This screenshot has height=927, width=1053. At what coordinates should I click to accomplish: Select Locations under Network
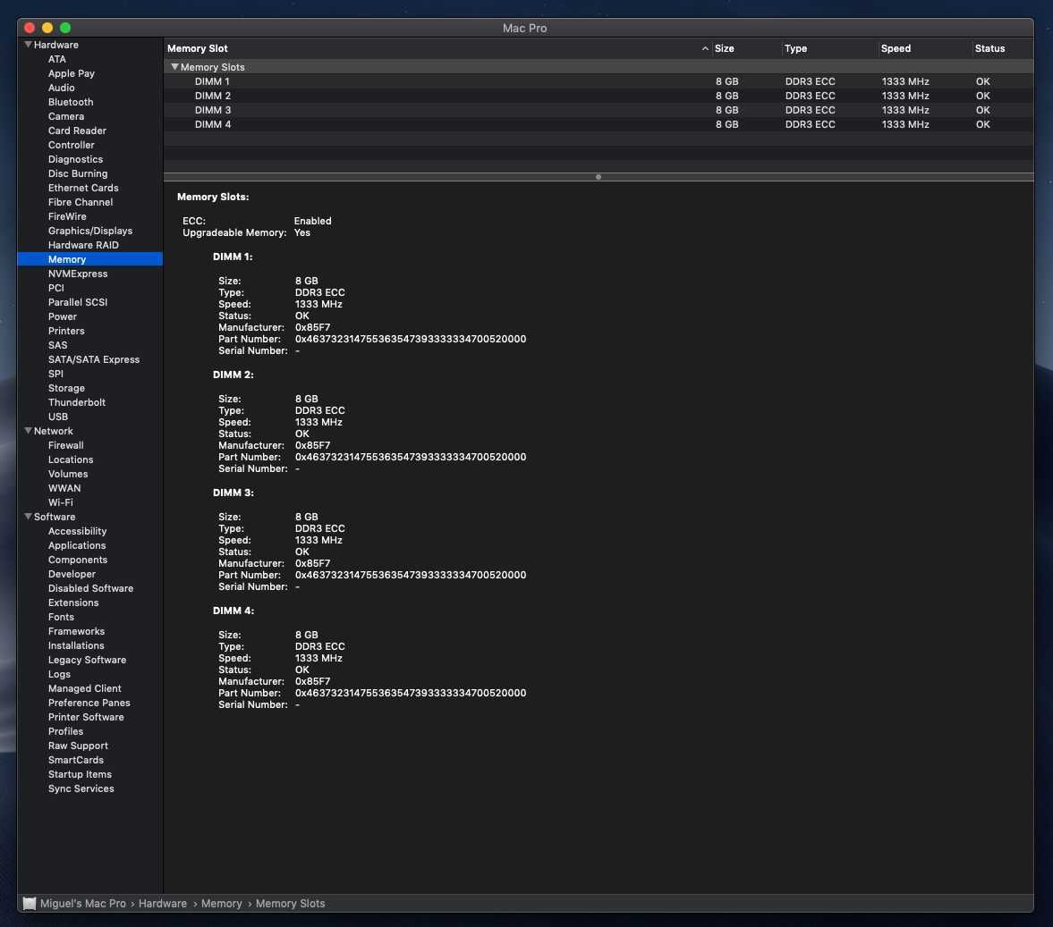(x=71, y=459)
